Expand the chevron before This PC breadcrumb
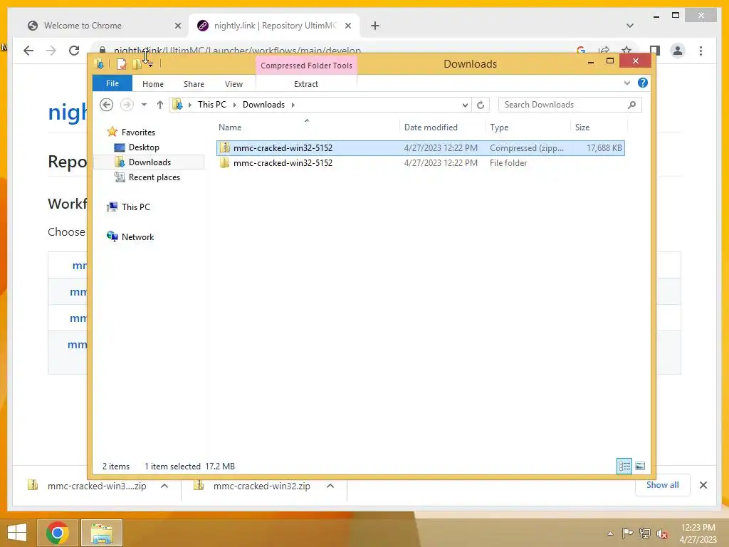The image size is (729, 547). pyautogui.click(x=189, y=105)
